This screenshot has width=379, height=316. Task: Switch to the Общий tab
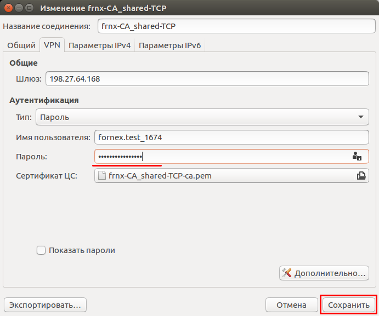tap(21, 45)
